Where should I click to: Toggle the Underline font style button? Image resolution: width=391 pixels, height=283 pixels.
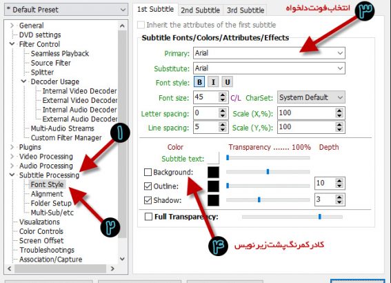coord(227,82)
